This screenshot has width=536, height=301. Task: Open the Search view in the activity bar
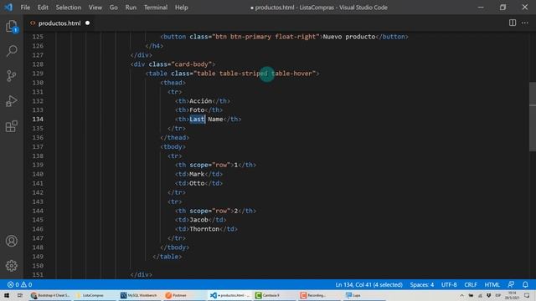point(12,51)
